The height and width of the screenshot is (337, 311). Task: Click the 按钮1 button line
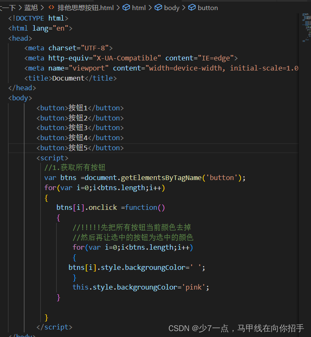80,108
